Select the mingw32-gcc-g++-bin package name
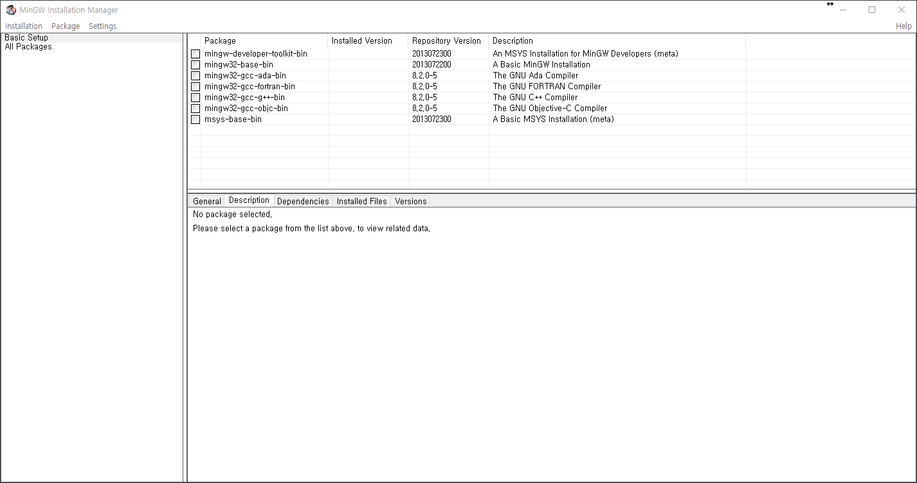This screenshot has height=483, width=917. (244, 98)
